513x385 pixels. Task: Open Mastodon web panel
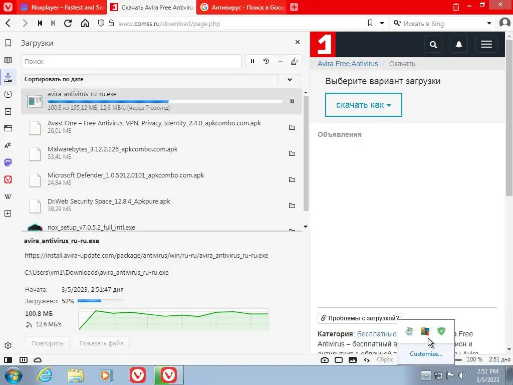pyautogui.click(x=8, y=162)
